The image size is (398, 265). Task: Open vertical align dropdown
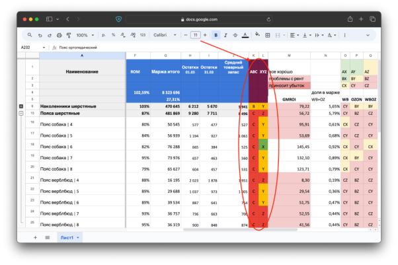[307, 35]
